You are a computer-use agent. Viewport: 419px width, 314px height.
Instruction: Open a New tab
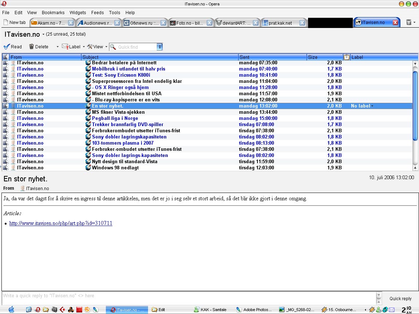(15, 23)
